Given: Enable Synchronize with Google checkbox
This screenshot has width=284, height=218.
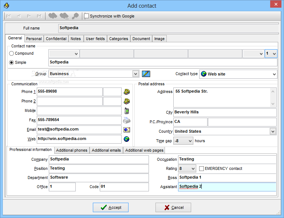Looking at the screenshot, I should click(87, 16).
